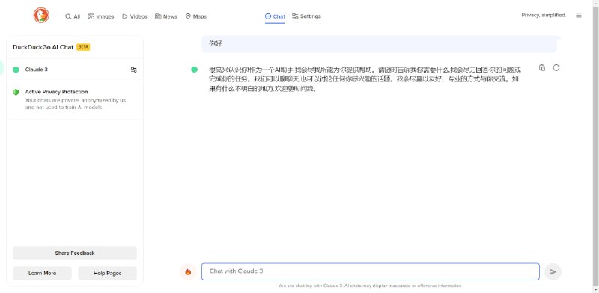The width and height of the screenshot is (599, 293).
Task: Open the Maps tab
Action: pyautogui.click(x=196, y=16)
